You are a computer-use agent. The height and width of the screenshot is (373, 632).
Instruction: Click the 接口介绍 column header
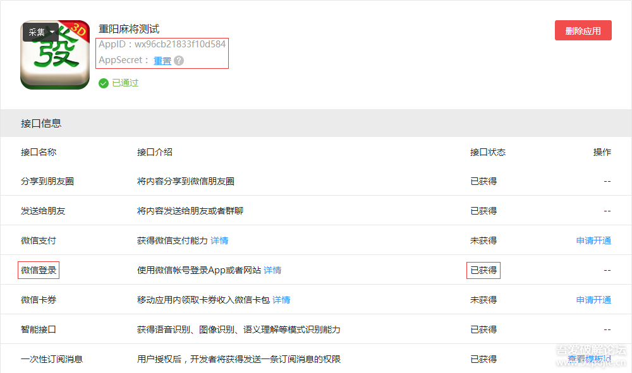point(155,152)
